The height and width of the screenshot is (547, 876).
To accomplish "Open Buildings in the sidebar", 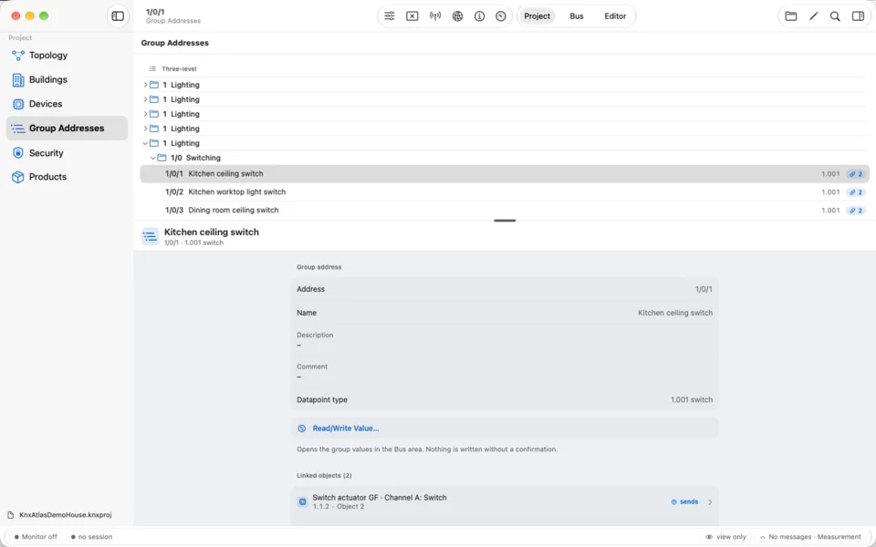I will point(67,79).
